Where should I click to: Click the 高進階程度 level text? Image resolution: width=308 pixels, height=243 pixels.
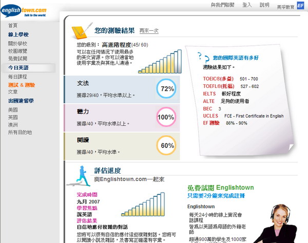coord(117,45)
